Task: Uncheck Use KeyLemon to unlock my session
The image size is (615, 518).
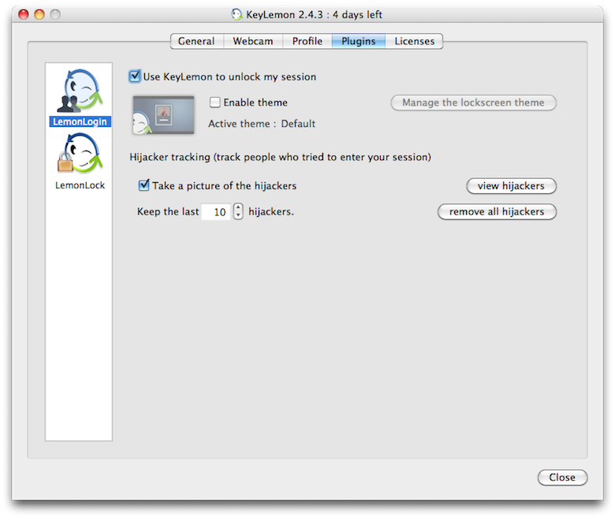Action: point(135,76)
